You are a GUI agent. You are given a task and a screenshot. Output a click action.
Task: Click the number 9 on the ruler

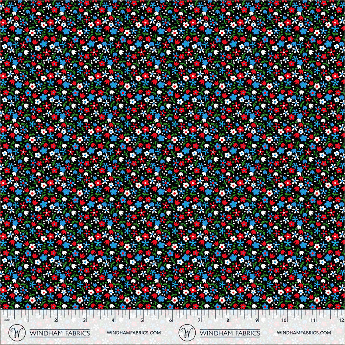click(x=257, y=320)
